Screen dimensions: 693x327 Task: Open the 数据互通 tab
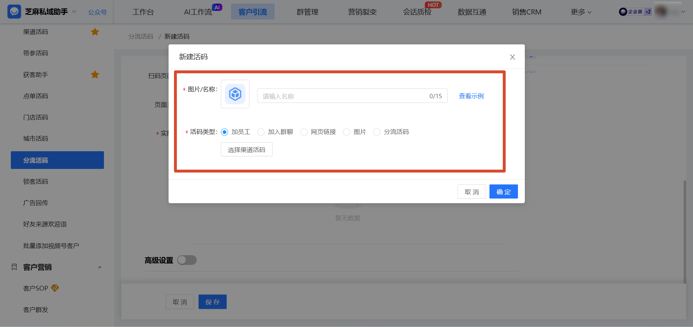point(472,12)
